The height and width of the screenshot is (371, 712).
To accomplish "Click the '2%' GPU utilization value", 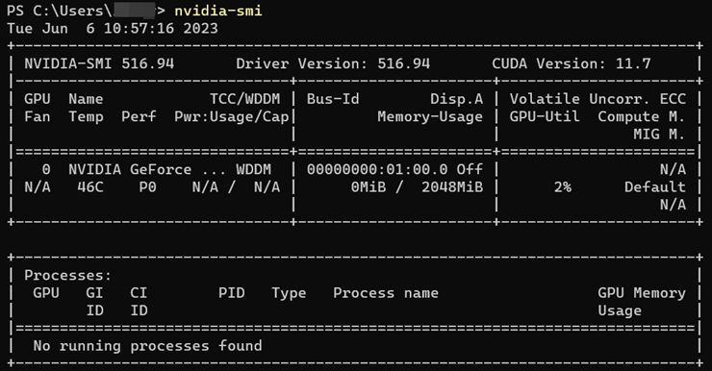I will (562, 187).
